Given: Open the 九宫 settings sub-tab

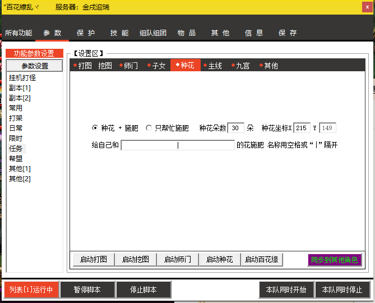Looking at the screenshot, I should 240,65.
